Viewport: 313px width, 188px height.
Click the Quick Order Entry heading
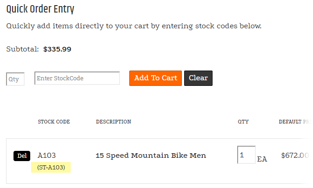pos(40,9)
